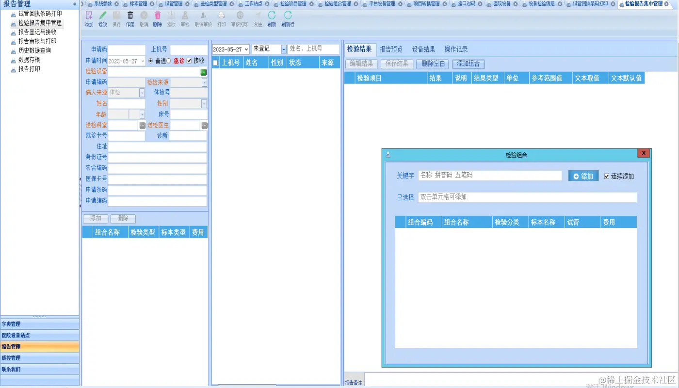Switch to the 设备结果 tab
Image resolution: width=679 pixels, height=388 pixels.
click(424, 49)
